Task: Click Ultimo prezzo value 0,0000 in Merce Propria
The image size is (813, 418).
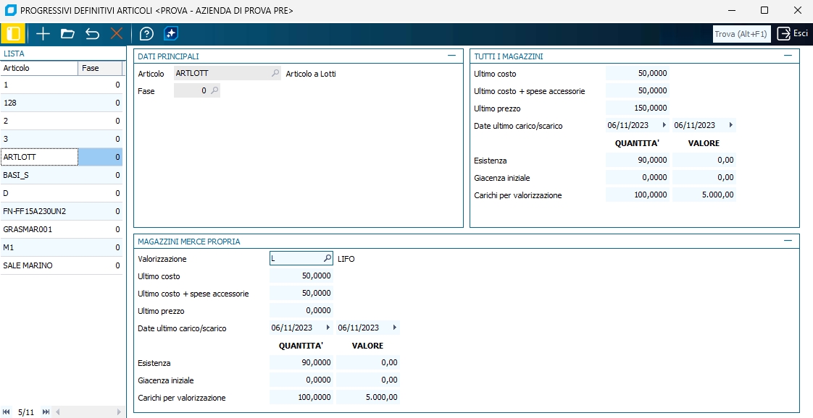Action: point(301,310)
